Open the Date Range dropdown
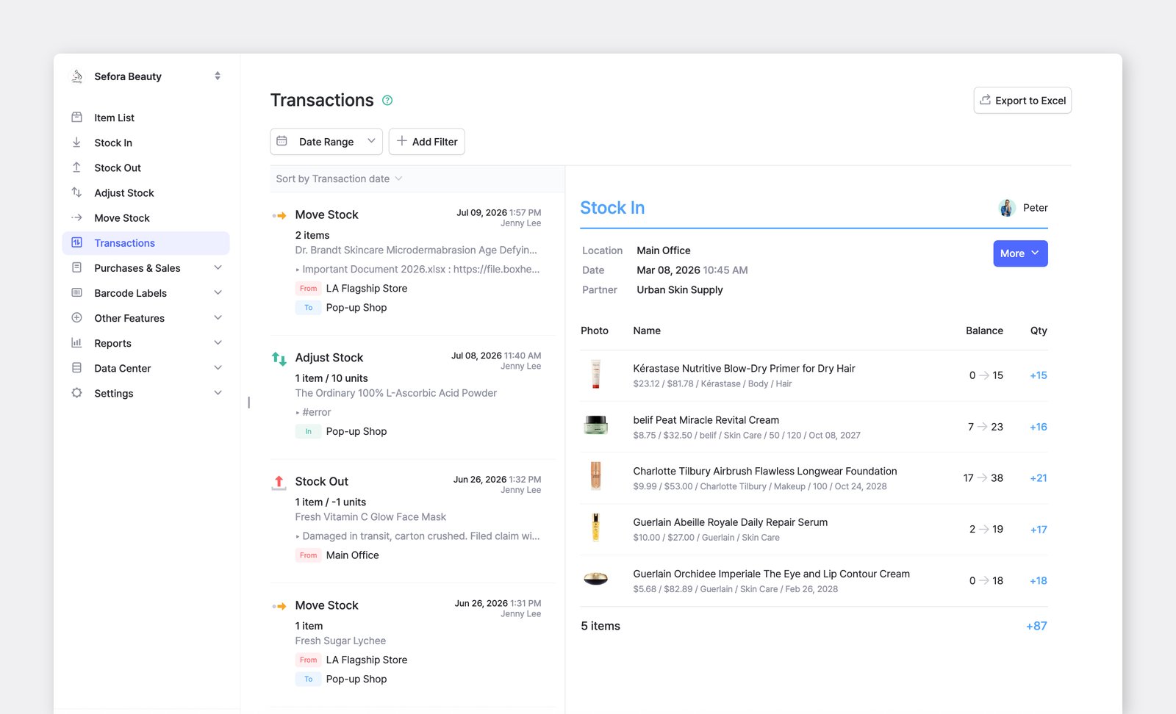The height and width of the screenshot is (714, 1176). 326,142
